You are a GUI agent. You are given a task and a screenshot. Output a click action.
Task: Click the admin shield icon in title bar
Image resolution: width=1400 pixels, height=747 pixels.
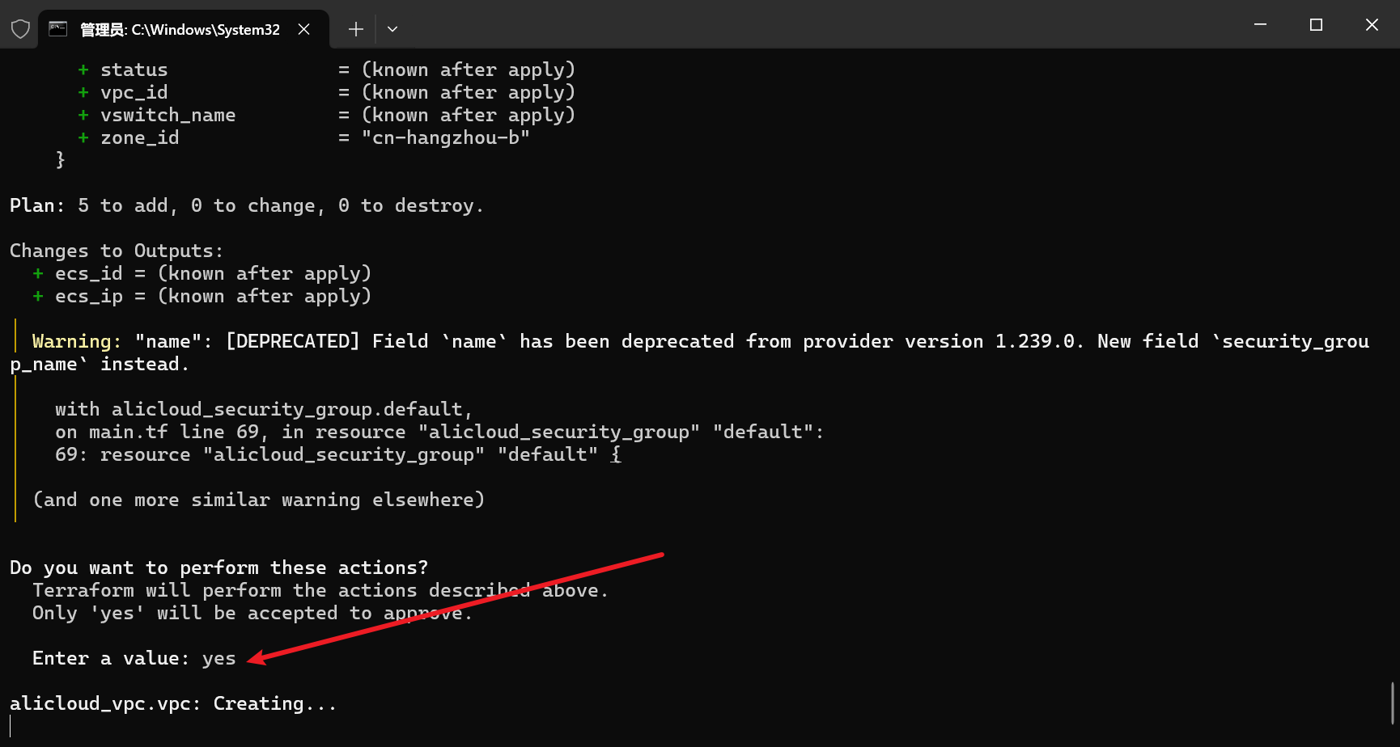(20, 29)
